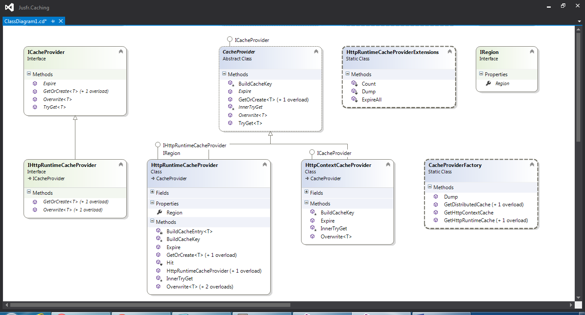Select TryGet<T> in CacheProvider abstract class
The height and width of the screenshot is (315, 585).
tap(250, 123)
